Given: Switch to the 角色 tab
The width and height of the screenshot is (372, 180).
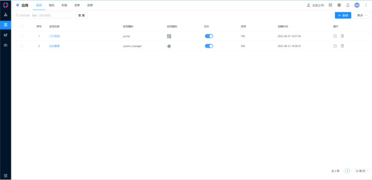Looking at the screenshot, I should tap(52, 5).
